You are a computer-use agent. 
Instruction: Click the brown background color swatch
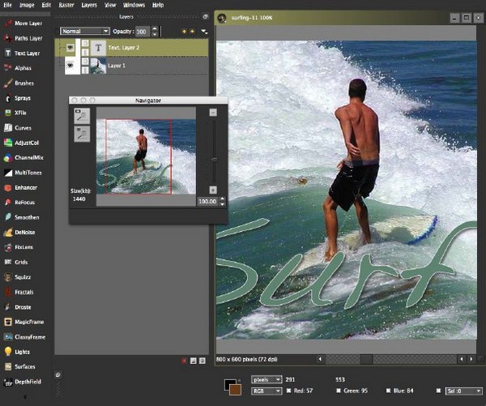236,391
